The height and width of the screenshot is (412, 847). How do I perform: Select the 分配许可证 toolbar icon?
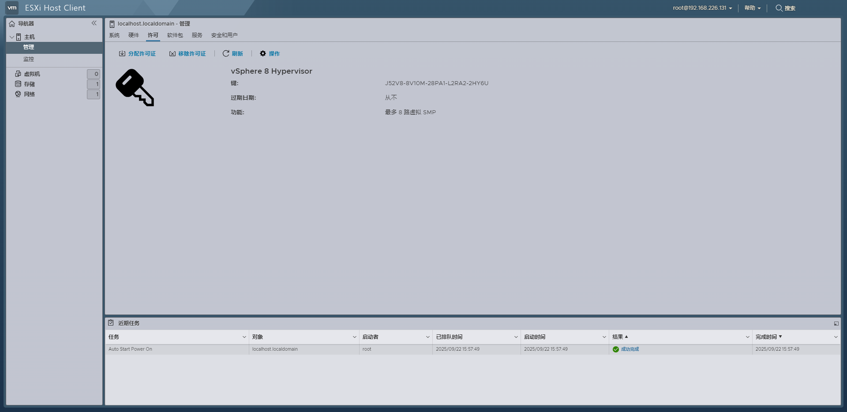[x=123, y=53]
